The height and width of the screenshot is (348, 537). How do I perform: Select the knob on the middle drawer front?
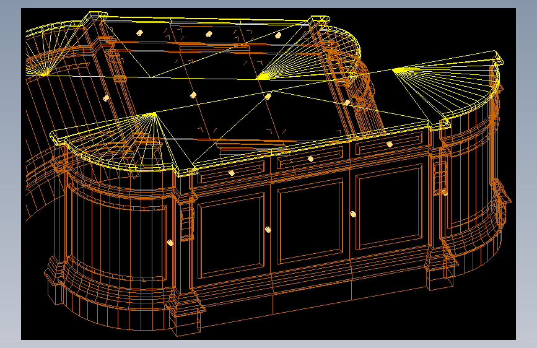click(311, 159)
